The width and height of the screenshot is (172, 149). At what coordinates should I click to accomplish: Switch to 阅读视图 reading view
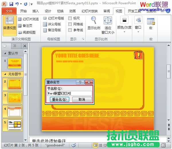27,32
